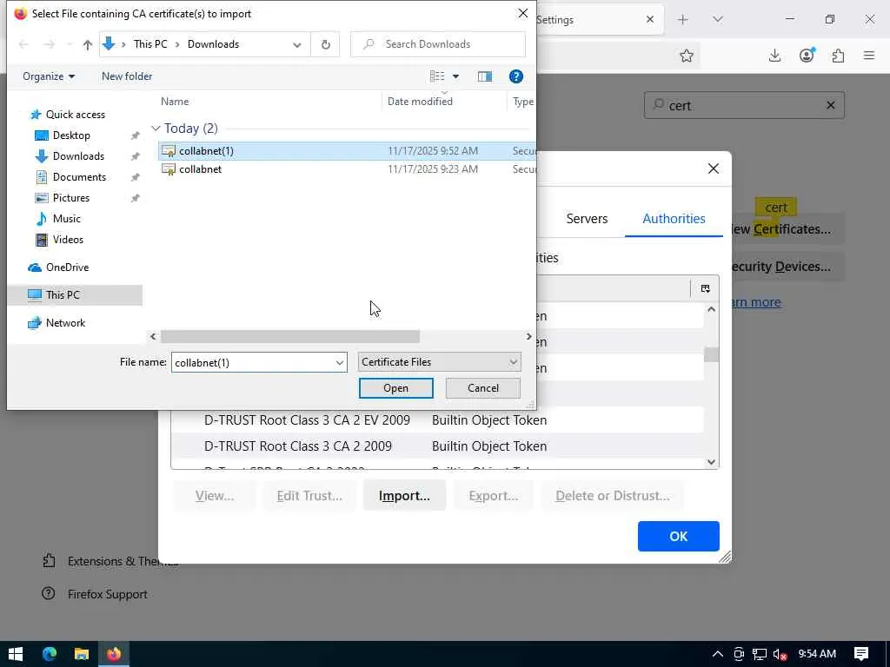Open the Certificate Files type dropdown

439,362
